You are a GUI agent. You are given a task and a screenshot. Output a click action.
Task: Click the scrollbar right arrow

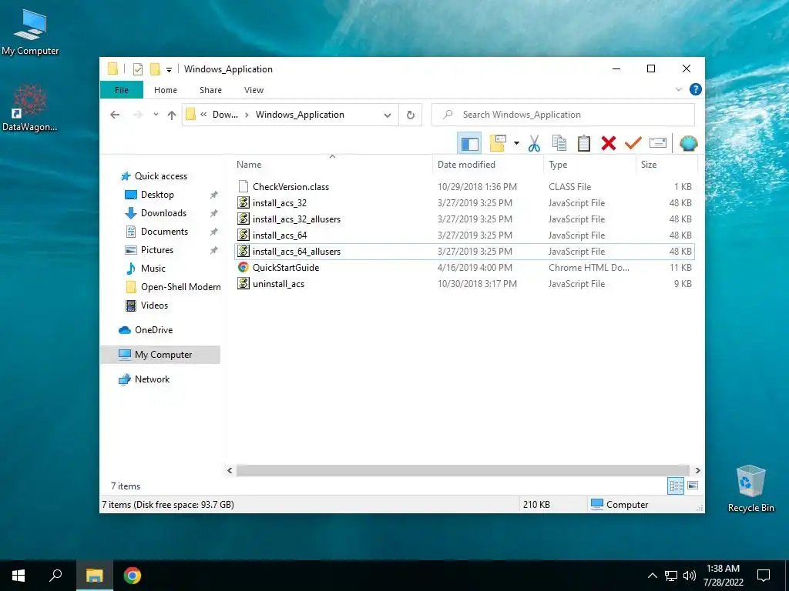pyautogui.click(x=697, y=470)
